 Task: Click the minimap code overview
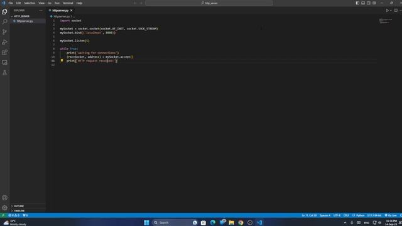(385, 21)
